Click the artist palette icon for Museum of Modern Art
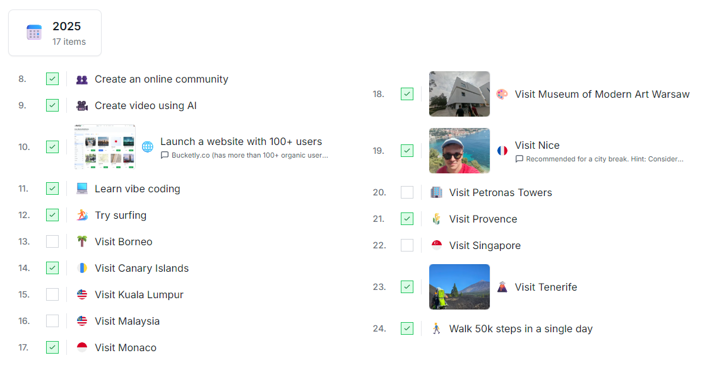This screenshot has height=365, width=717. pos(502,94)
